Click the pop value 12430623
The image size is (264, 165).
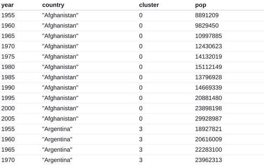(x=208, y=46)
